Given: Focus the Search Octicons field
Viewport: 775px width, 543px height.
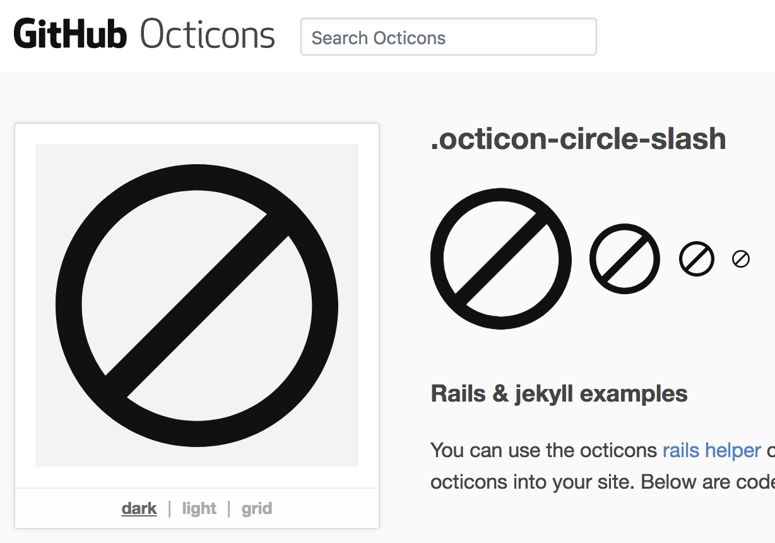Looking at the screenshot, I should coord(448,37).
